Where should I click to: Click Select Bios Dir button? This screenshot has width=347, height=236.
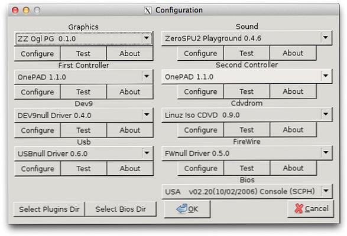tap(121, 209)
